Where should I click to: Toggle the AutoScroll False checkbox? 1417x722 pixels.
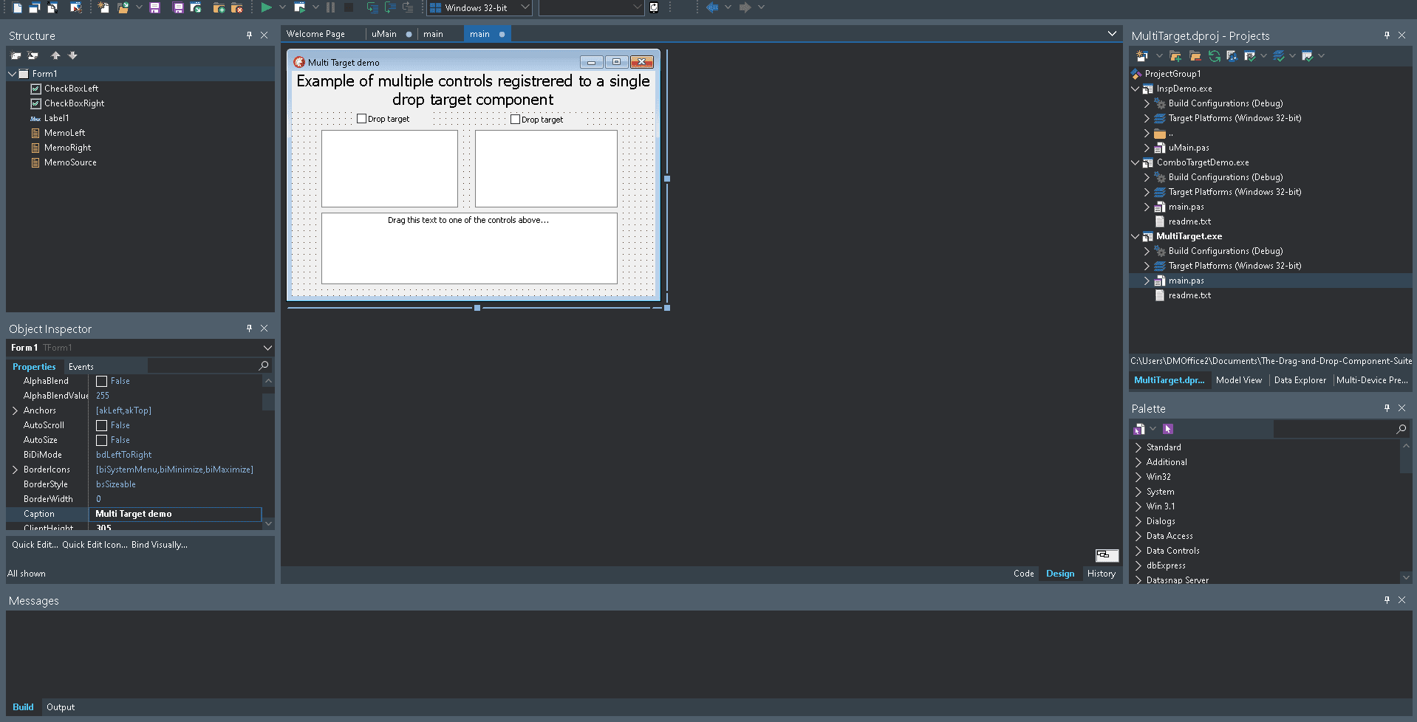(102, 426)
